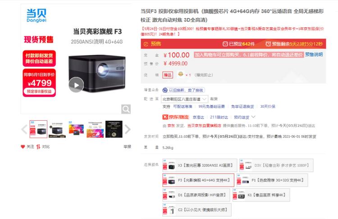
Task: Show previous thumbnails with the left arrow
Action: click(x=24, y=129)
